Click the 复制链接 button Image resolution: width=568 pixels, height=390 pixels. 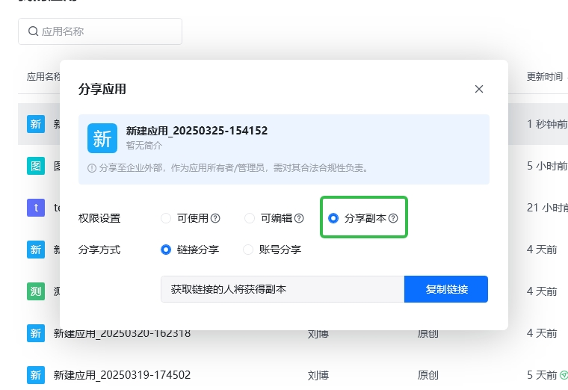pyautogui.click(x=446, y=289)
